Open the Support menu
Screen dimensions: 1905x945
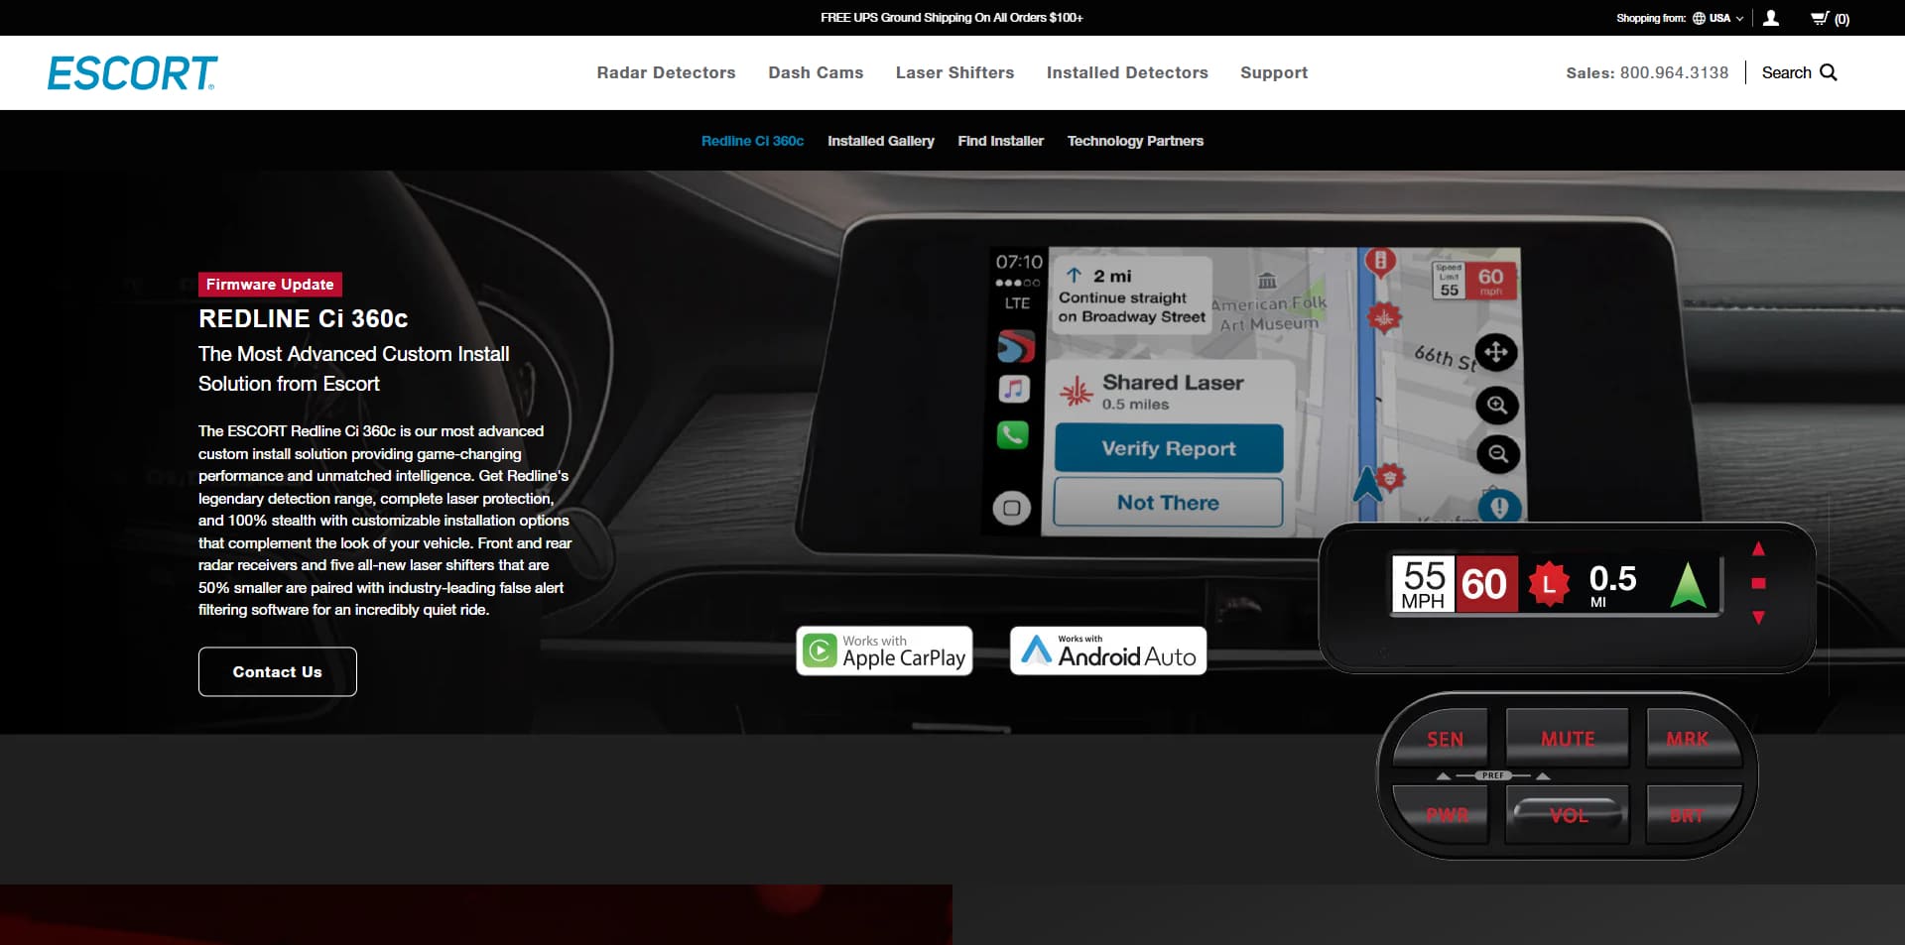(1274, 72)
